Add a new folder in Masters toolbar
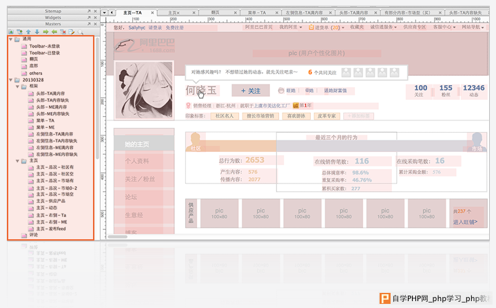 click(19, 32)
